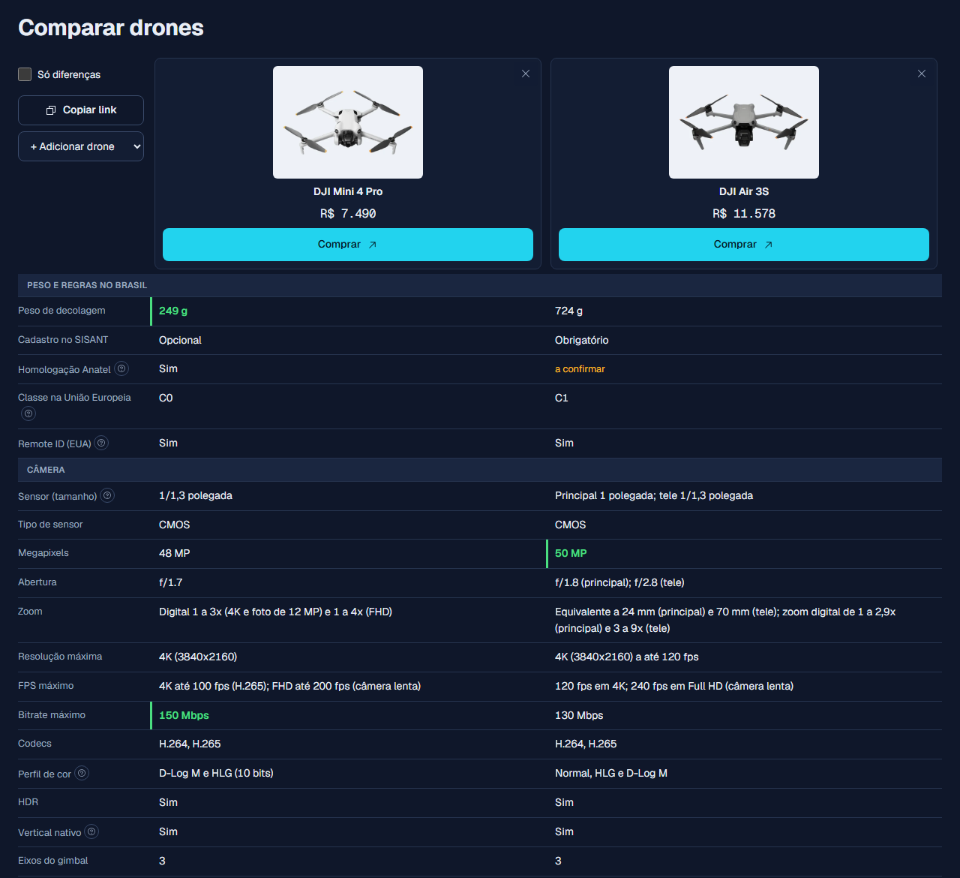Click the R$ 11.578 price
The height and width of the screenshot is (878, 960).
pos(744,214)
